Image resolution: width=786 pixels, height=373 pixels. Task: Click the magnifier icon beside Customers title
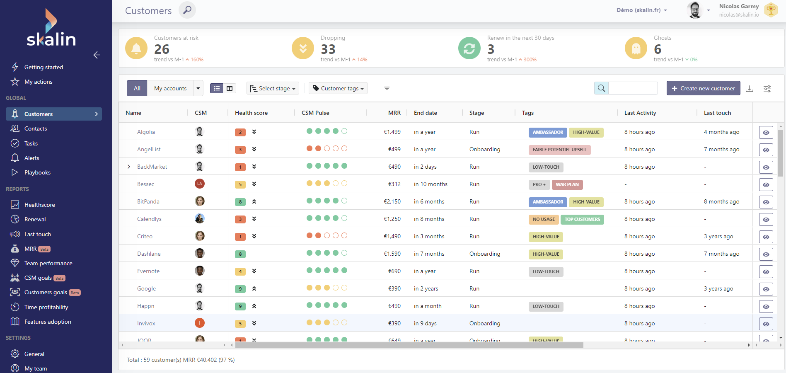click(x=187, y=10)
